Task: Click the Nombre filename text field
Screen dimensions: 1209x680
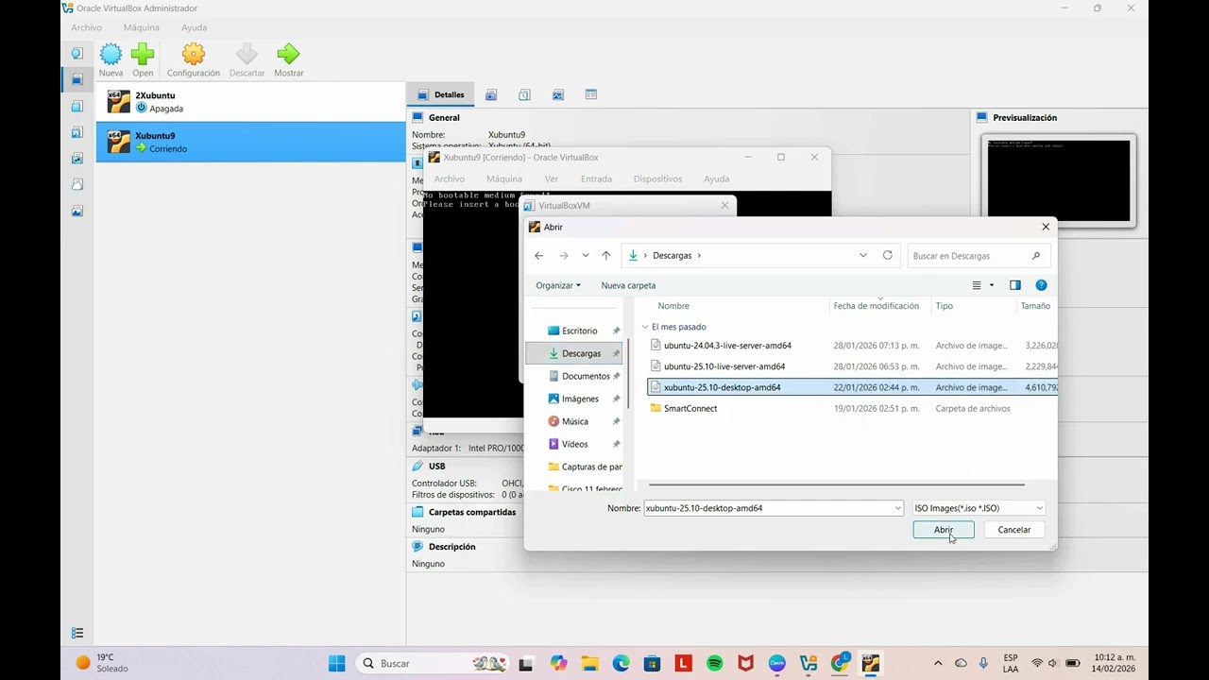Action: click(767, 508)
